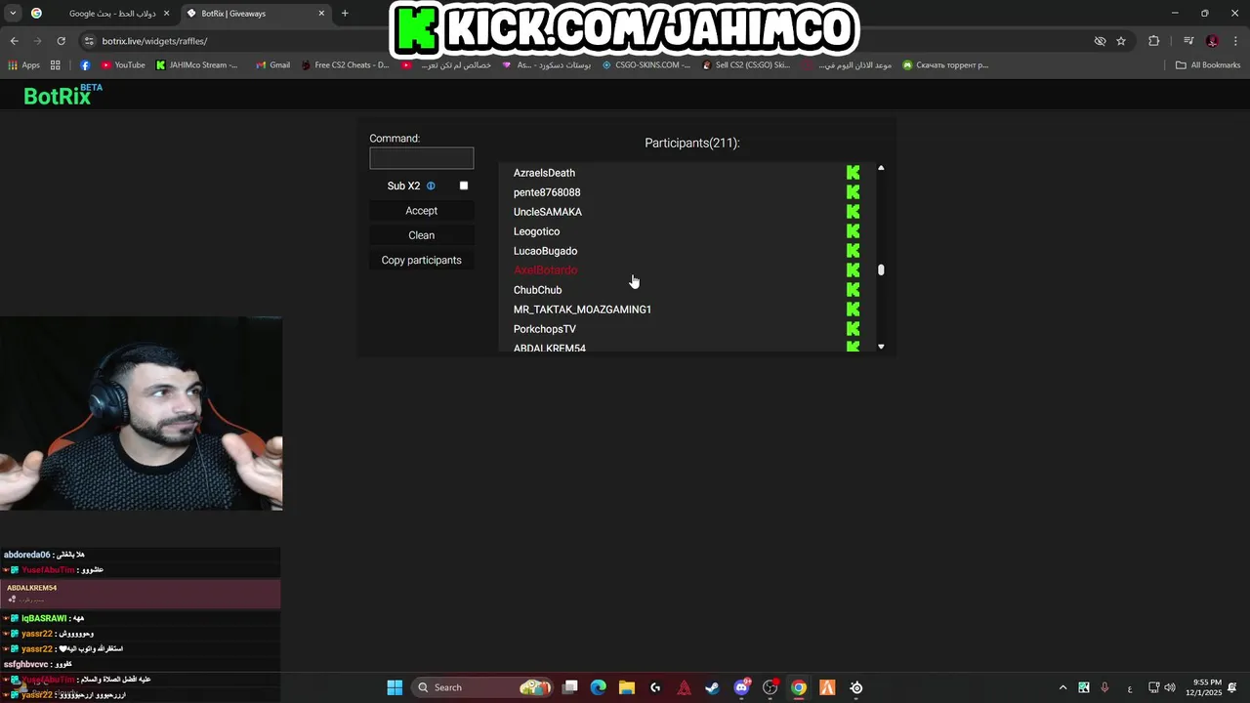Open the browser extensions puzzle icon
The height and width of the screenshot is (703, 1250).
click(x=1154, y=41)
